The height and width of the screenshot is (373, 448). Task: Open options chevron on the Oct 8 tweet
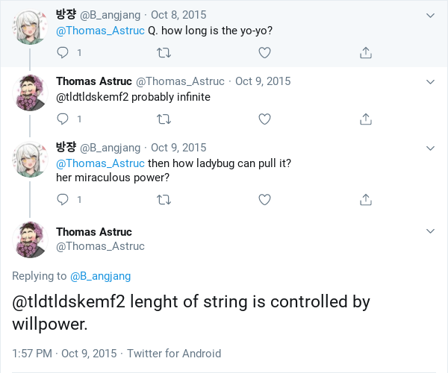click(x=430, y=15)
